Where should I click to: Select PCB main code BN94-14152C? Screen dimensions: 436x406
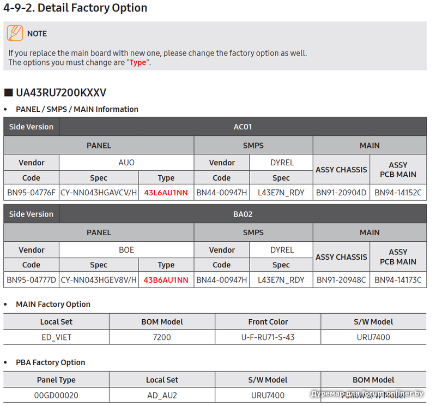click(x=398, y=193)
